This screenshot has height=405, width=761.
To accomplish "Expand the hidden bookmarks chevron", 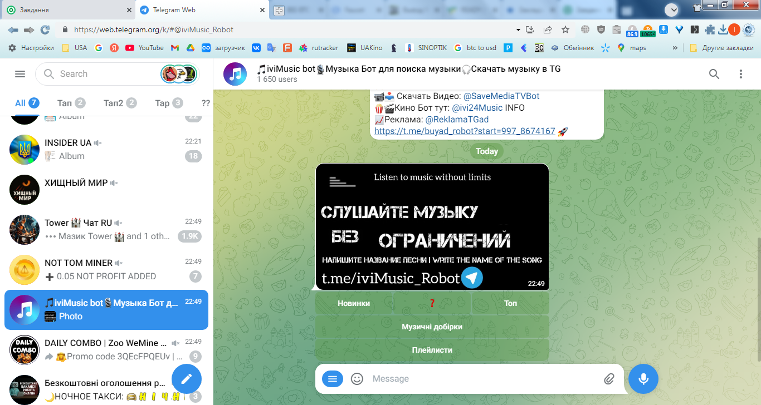I will 676,48.
